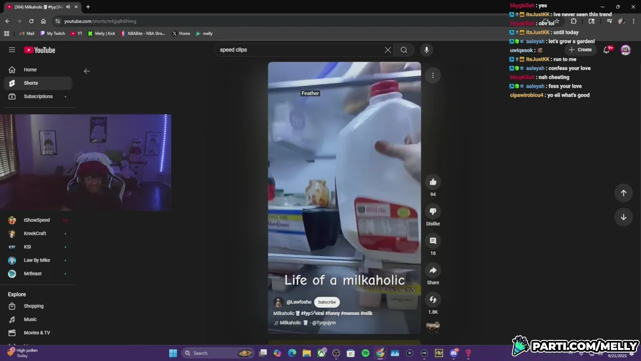This screenshot has height=361, width=641.
Task: Mute the tab via speaker icon
Action: click(68, 7)
